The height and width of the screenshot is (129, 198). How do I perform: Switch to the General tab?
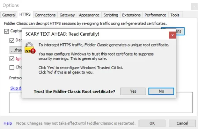tap(9, 15)
